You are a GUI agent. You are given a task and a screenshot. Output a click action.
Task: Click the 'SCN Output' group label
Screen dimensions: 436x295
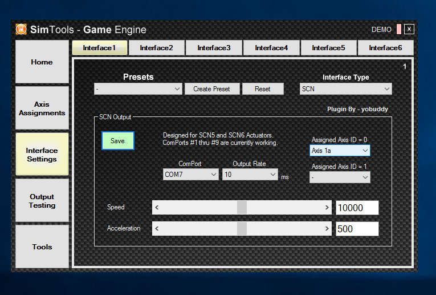(x=115, y=117)
